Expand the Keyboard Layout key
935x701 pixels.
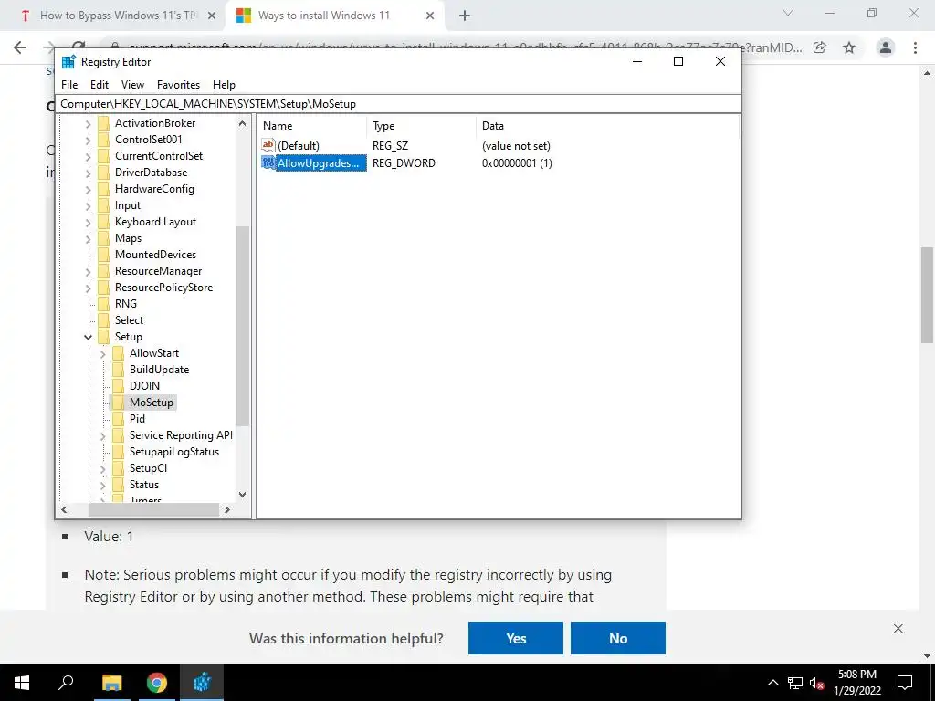[89, 222]
